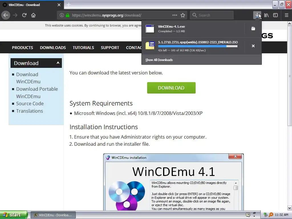Click the Downloads toolbar arrow button
This screenshot has height=219, width=292.
pyautogui.click(x=257, y=15)
